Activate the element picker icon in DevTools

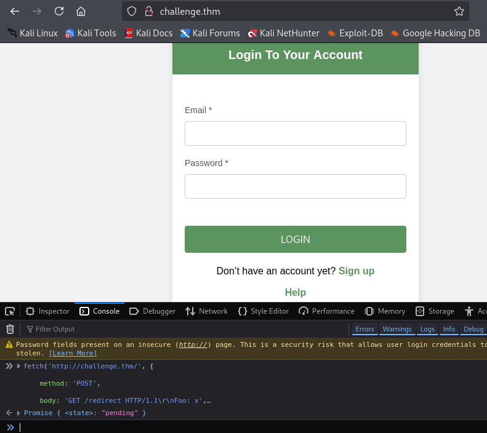pyautogui.click(x=10, y=311)
